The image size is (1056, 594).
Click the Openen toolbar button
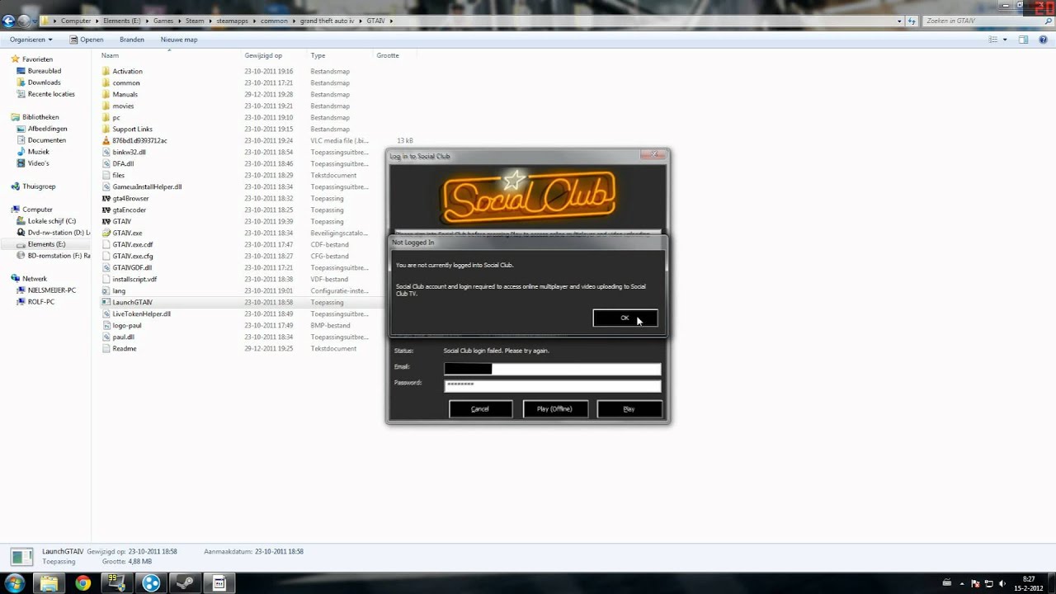(x=87, y=40)
